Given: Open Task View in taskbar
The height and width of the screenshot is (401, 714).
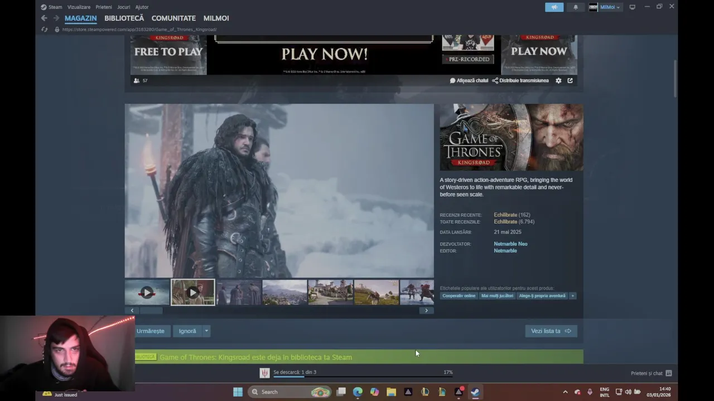Looking at the screenshot, I should [x=341, y=392].
